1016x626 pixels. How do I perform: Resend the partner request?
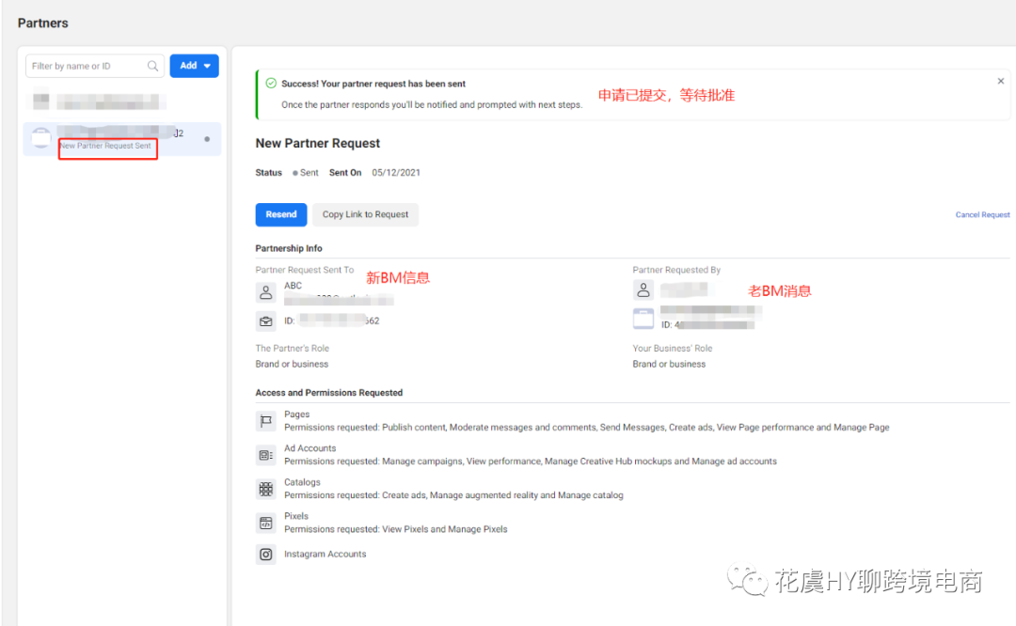[281, 214]
